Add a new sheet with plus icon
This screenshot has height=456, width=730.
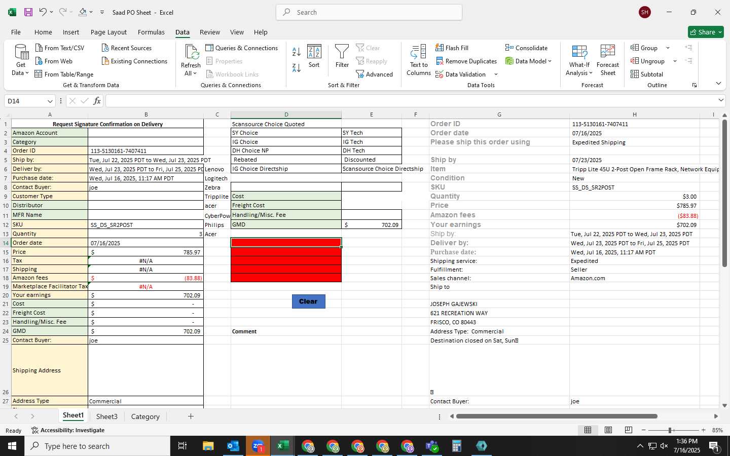click(x=191, y=416)
